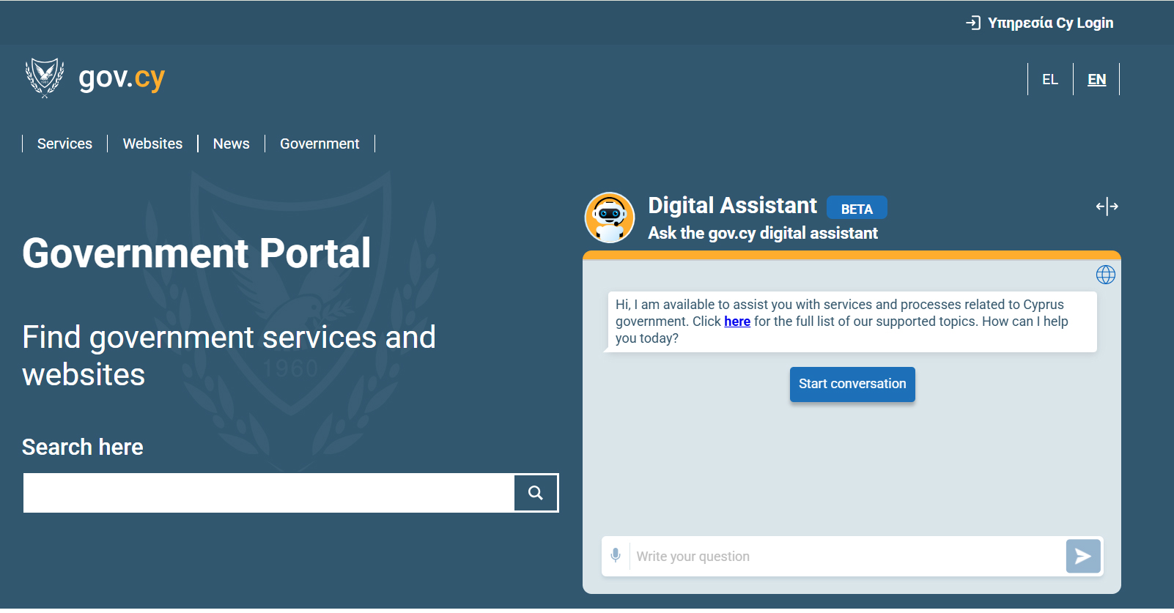Click the magnifier search button
The width and height of the screenshot is (1174, 613).
click(536, 493)
